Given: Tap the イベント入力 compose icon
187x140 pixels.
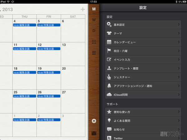Looking at the screenshot, I should [x=109, y=59].
